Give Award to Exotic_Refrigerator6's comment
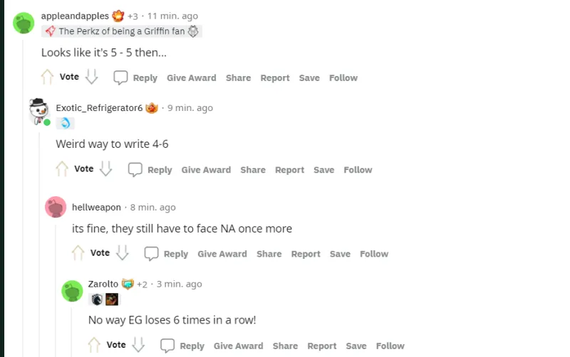Viewport: 570px width, 357px height. pos(206,170)
